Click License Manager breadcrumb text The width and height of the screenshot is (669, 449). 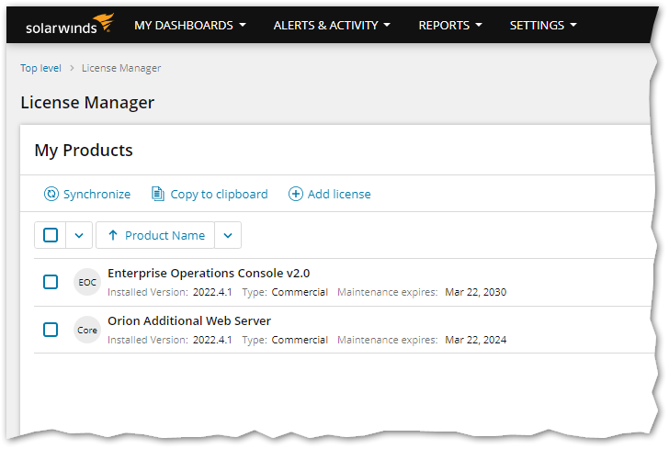121,68
